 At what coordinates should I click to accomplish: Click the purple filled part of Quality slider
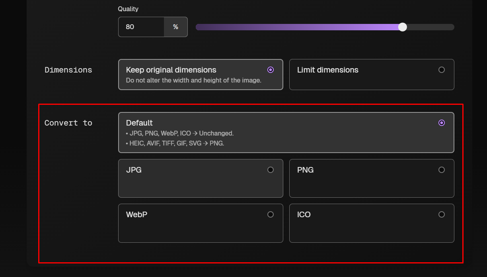point(298,27)
